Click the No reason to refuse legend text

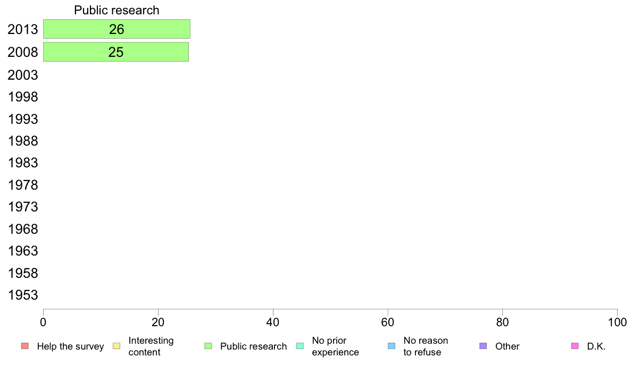tap(426, 346)
